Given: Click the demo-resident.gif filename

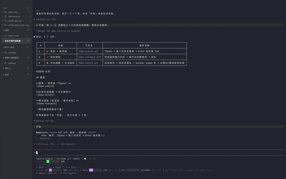Looking at the screenshot, I should click(90, 57).
